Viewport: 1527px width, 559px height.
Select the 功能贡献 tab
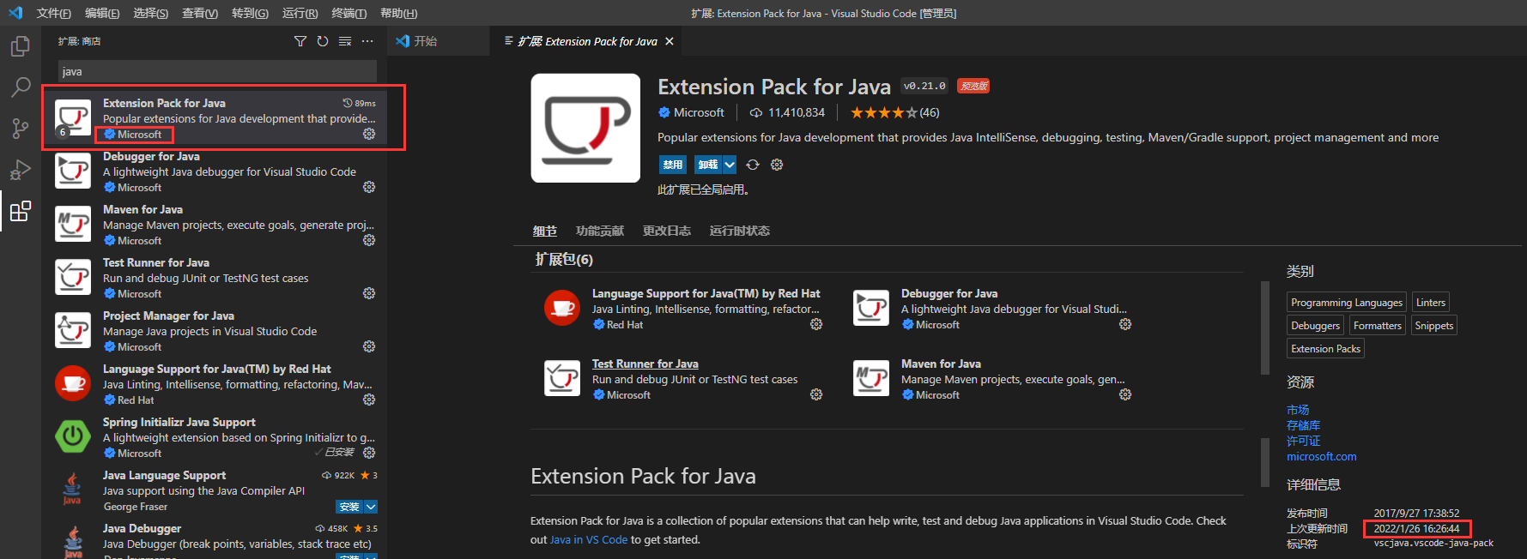click(600, 231)
